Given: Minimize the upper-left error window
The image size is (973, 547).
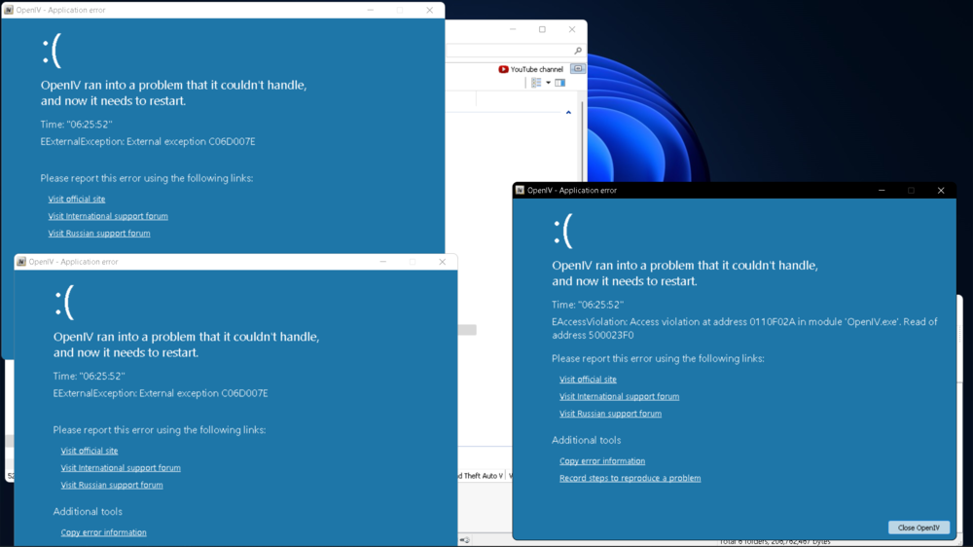Looking at the screenshot, I should coord(371,11).
